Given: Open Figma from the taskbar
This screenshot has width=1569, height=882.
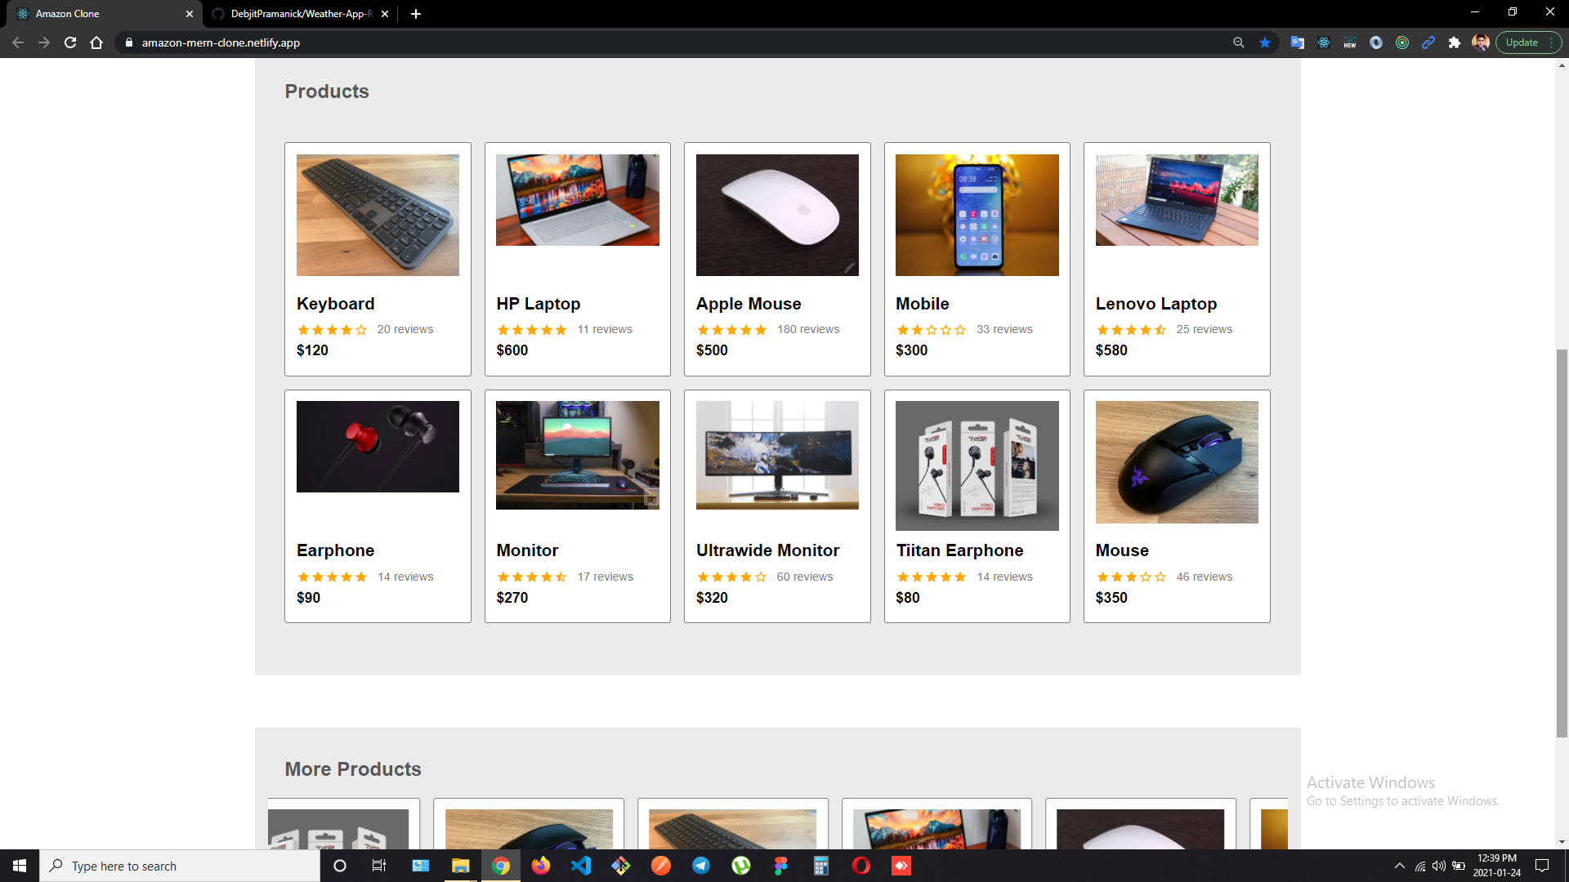Looking at the screenshot, I should (x=781, y=866).
